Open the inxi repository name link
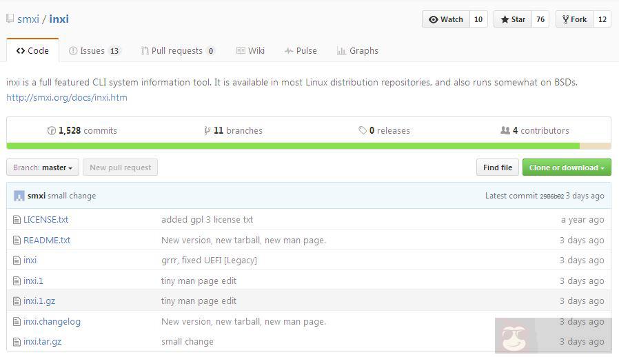This screenshot has height=357, width=619. click(59, 19)
